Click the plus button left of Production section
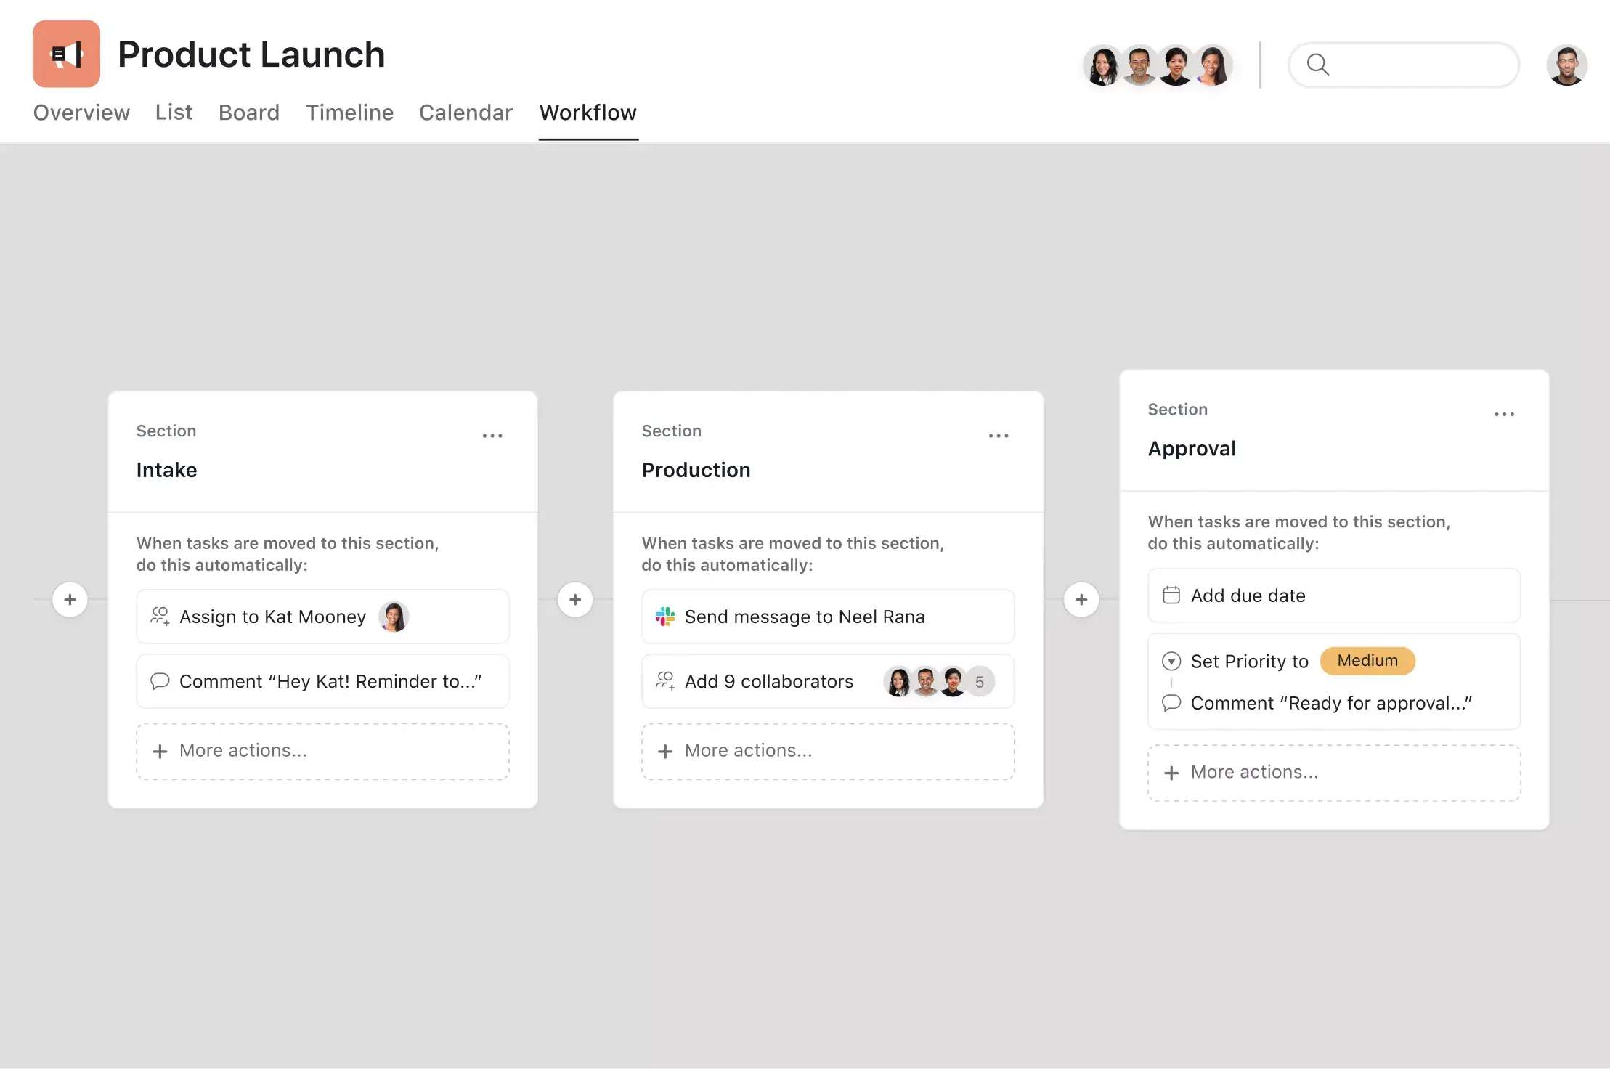This screenshot has width=1610, height=1069. tap(575, 599)
